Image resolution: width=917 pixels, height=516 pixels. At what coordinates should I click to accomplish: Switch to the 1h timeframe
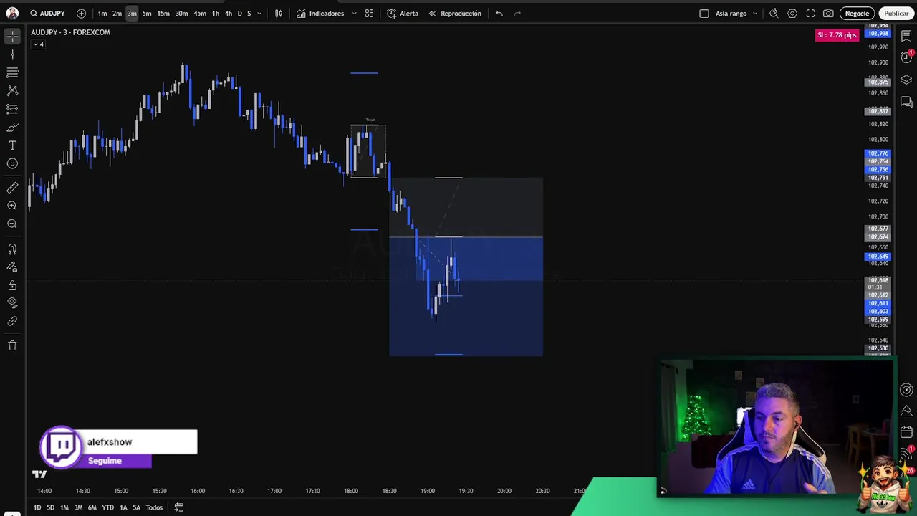pyautogui.click(x=216, y=13)
